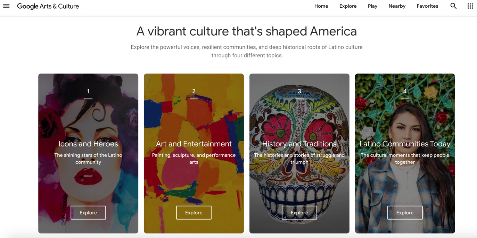Click heading 'A vibrant culture that's shaped America'
The width and height of the screenshot is (477, 238).
coord(247,31)
